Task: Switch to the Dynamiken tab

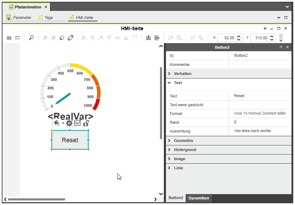Action: click(199, 198)
